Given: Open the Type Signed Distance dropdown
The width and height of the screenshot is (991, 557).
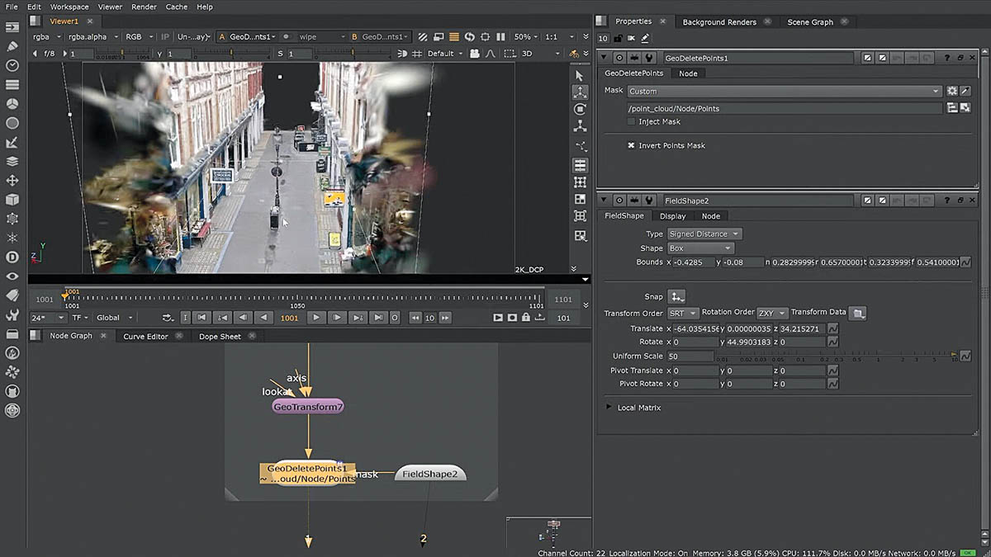Looking at the screenshot, I should [x=704, y=234].
